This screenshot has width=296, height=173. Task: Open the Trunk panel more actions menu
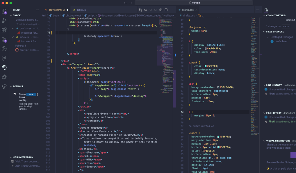(38, 10)
